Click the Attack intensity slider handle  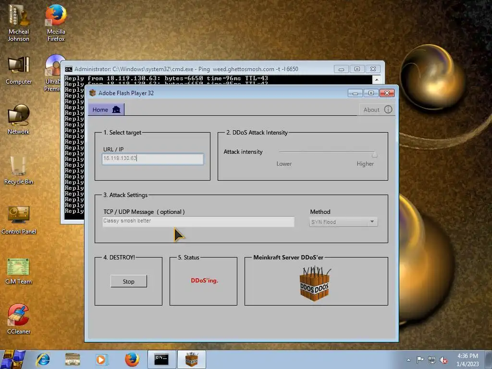[x=374, y=154]
